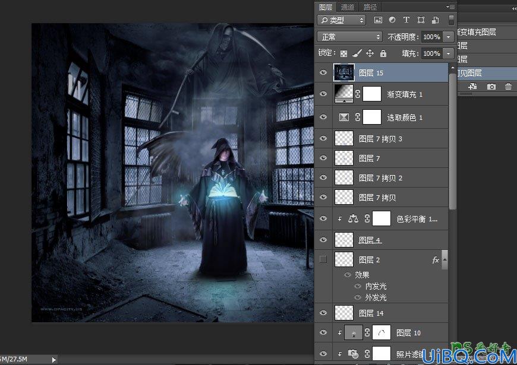Viewport: 517px width, 365px height.
Task: Click link icon on 选取颜色 1
Action: [x=358, y=117]
